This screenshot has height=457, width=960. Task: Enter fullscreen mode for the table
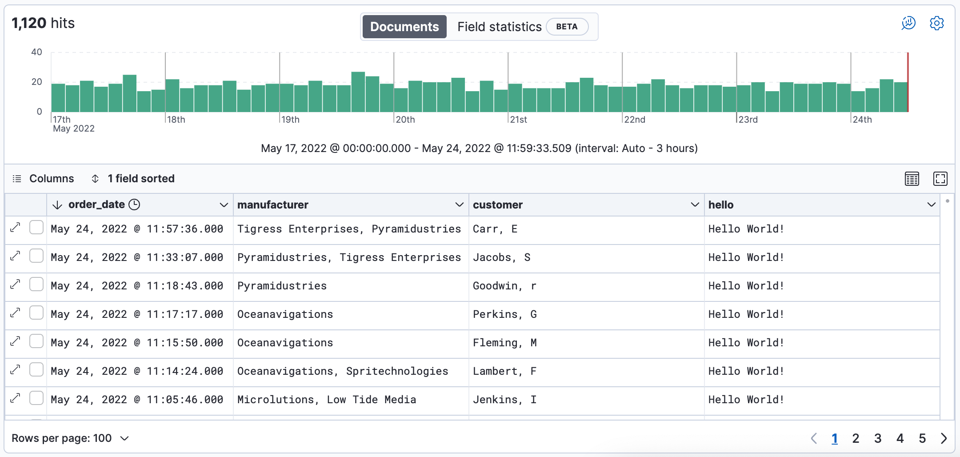tap(940, 179)
